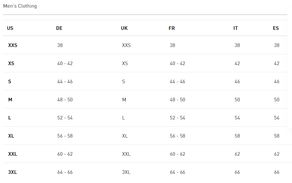Click DE size 44 - 46 cell
The image size is (292, 183).
tap(65, 81)
